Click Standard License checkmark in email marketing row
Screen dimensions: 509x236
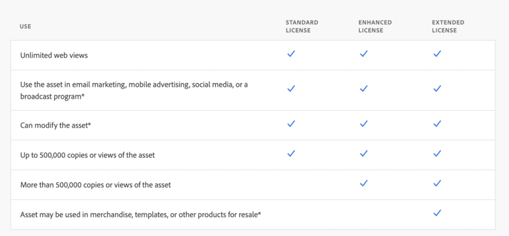coord(291,88)
